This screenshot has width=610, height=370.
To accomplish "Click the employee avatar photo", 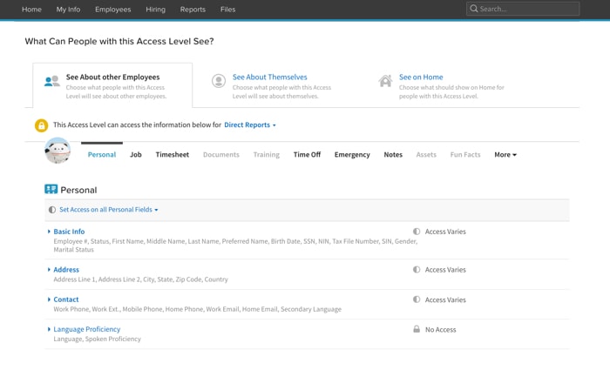I will 58,151.
